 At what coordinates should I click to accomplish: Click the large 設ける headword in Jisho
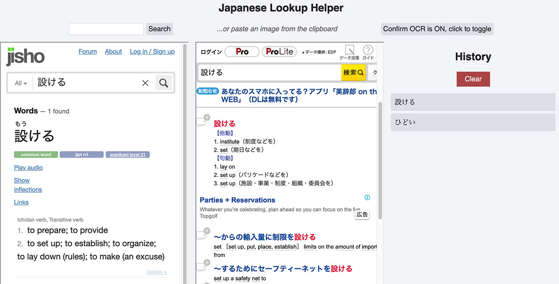pyautogui.click(x=35, y=136)
